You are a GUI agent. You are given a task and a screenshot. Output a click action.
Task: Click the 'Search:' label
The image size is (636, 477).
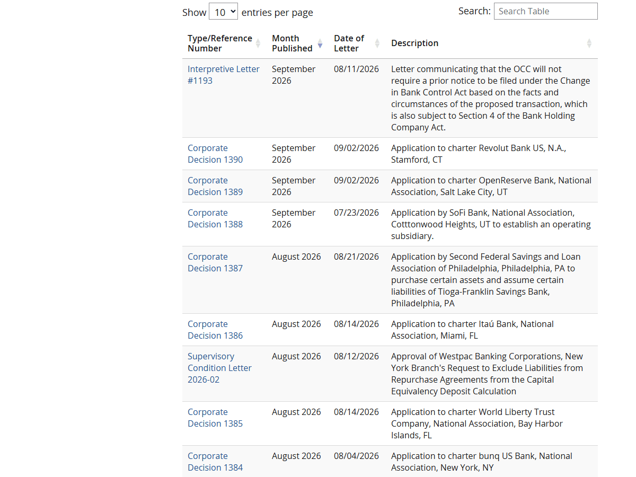click(x=474, y=11)
